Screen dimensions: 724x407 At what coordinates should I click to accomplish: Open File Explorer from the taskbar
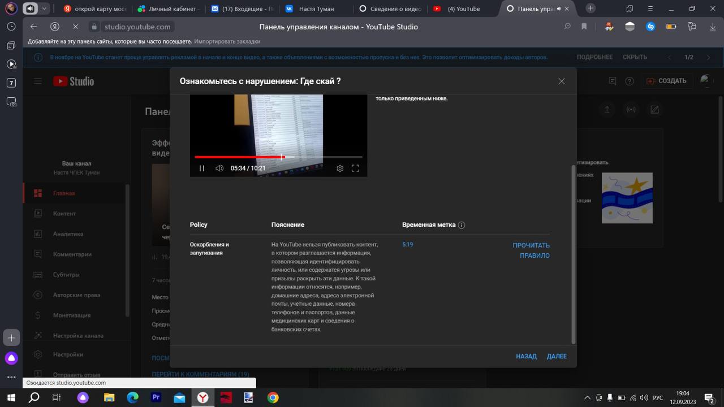tap(109, 398)
